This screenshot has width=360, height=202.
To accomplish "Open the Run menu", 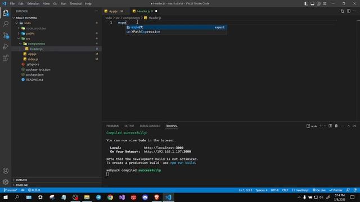I will click(64, 4).
